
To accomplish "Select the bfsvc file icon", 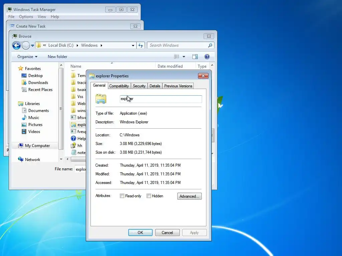I will [x=73, y=117].
